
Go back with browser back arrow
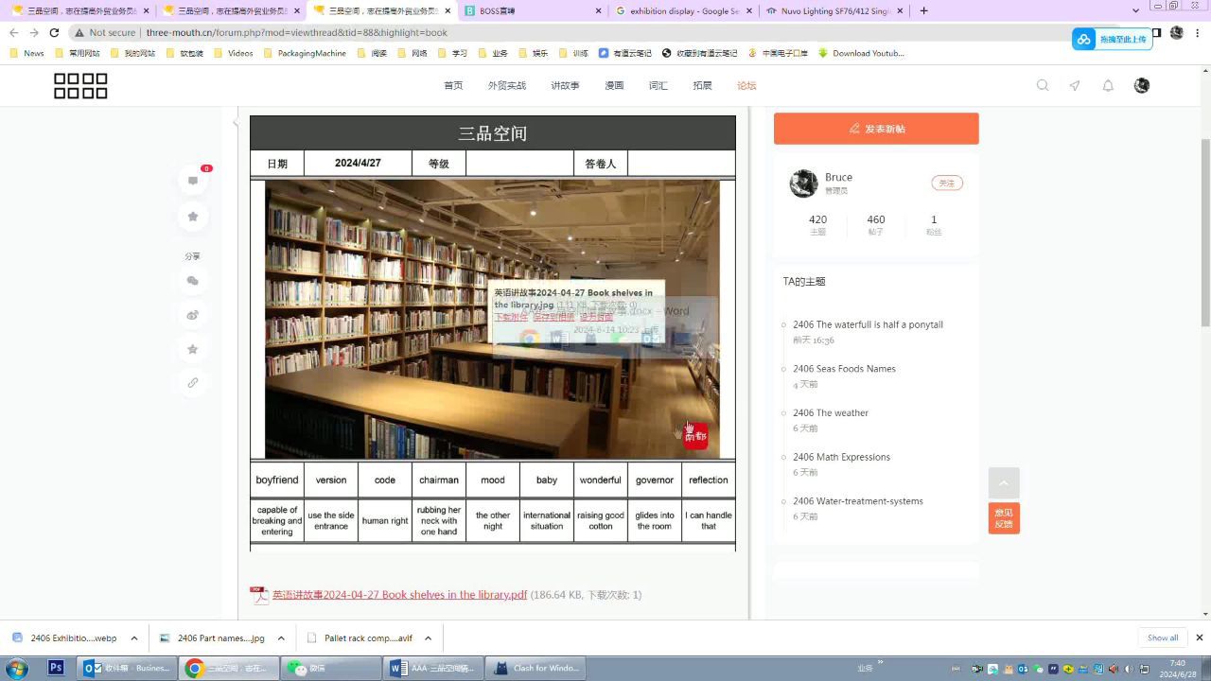13,32
